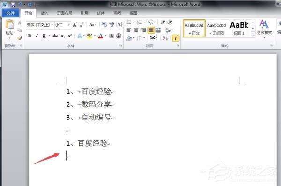Toggle character shading gray A
The height and width of the screenshot is (186, 281).
(x=111, y=36)
